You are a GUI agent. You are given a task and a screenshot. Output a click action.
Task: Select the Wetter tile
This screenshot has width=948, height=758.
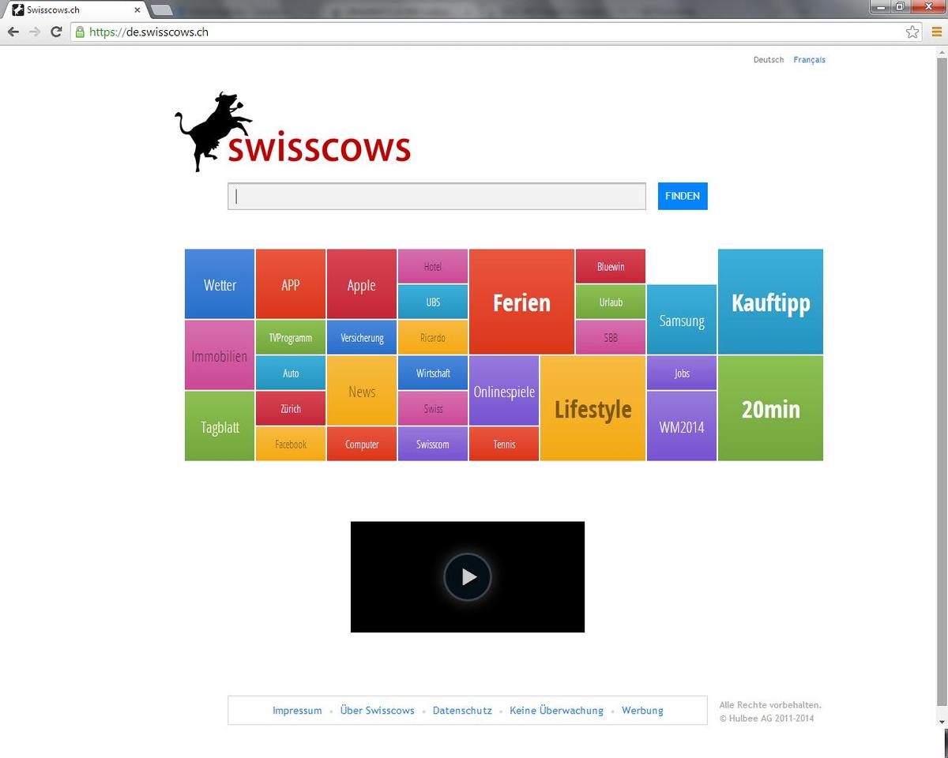click(x=219, y=284)
